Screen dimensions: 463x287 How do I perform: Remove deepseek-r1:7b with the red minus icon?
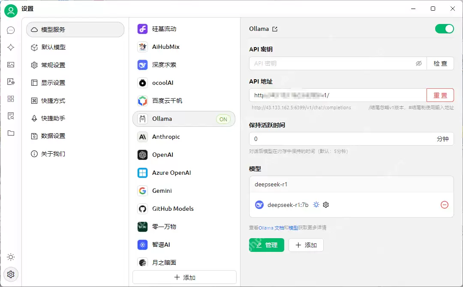(445, 205)
